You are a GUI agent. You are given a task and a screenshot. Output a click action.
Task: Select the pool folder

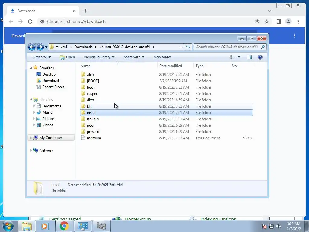[166, 125]
